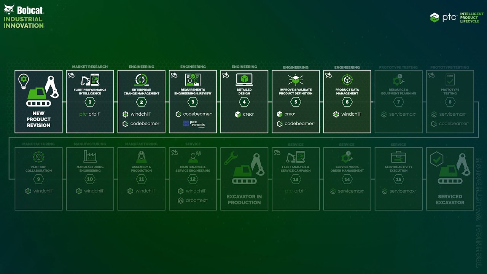Viewport: 487px width, 274px height.
Task: Click corner satellite icon on Maintenance & Service Engineering card
Action: [174, 153]
